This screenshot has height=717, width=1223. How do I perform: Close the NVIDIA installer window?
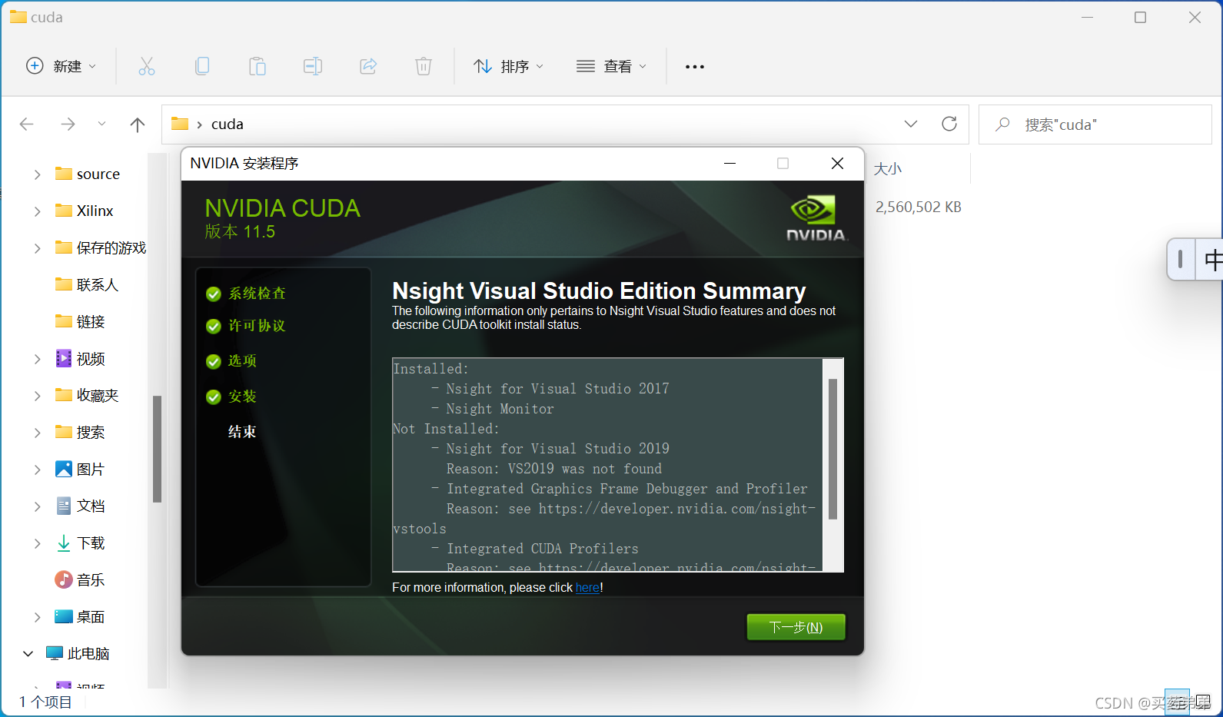tap(838, 163)
